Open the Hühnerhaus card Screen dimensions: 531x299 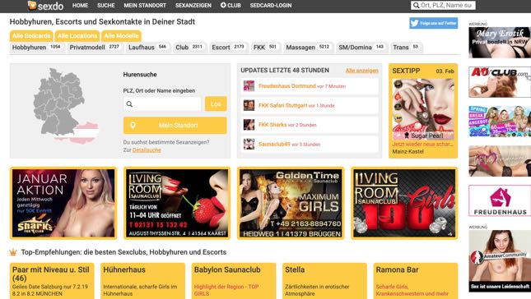(142, 281)
